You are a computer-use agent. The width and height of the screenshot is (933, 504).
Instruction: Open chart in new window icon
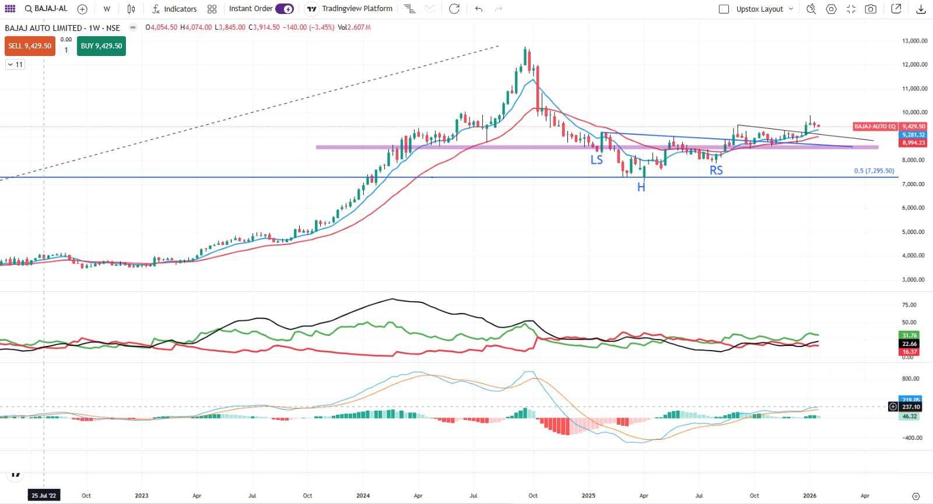896,9
